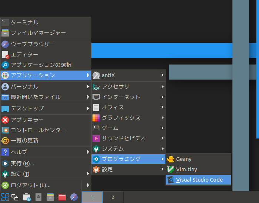The image size is (259, 203).
Task: Expand the パーソナル submenu arrow
Action: [x=88, y=87]
